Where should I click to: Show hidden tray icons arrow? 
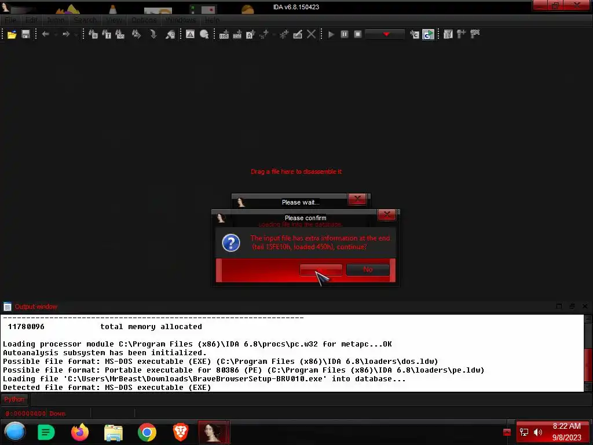pyautogui.click(x=507, y=432)
